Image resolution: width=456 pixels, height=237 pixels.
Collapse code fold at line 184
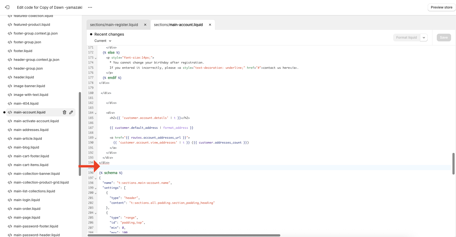point(96,113)
